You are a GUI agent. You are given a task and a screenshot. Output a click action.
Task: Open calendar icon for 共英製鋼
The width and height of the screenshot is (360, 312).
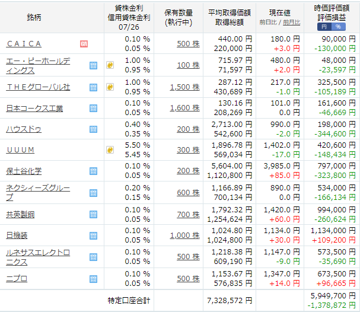[x=93, y=215]
